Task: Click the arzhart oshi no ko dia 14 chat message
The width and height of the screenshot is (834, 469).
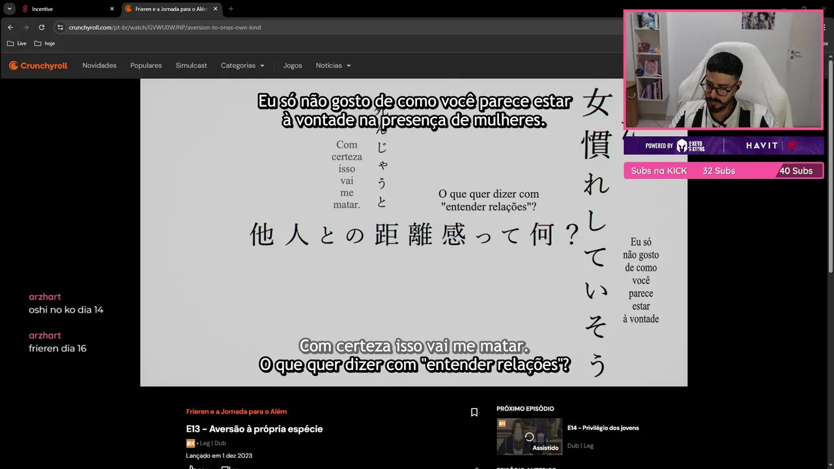Action: (66, 304)
